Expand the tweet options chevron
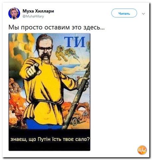The image size is (152, 160). click(x=143, y=14)
